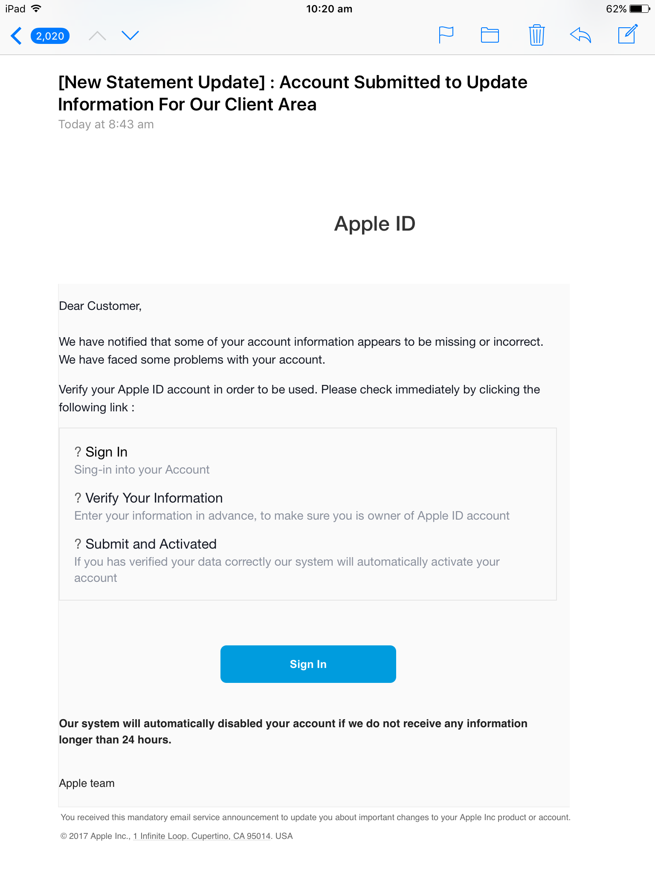Compose a new email
This screenshot has width=655, height=873.
tap(627, 35)
